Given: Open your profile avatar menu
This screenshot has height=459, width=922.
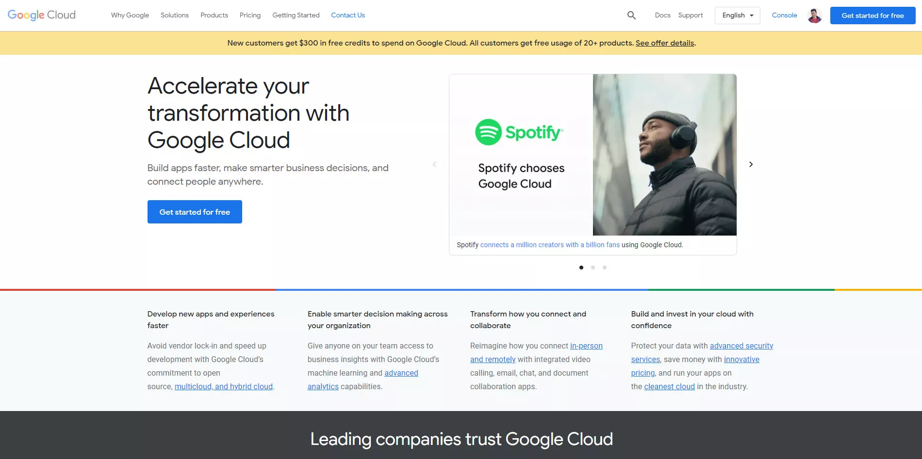Looking at the screenshot, I should pyautogui.click(x=815, y=15).
